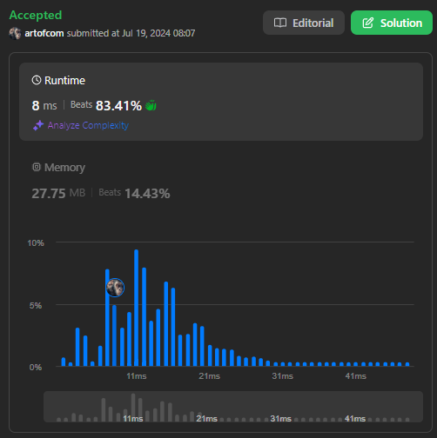Click the submission date Jul 19, 2024 08:07
The height and width of the screenshot is (438, 437).
pyautogui.click(x=158, y=33)
